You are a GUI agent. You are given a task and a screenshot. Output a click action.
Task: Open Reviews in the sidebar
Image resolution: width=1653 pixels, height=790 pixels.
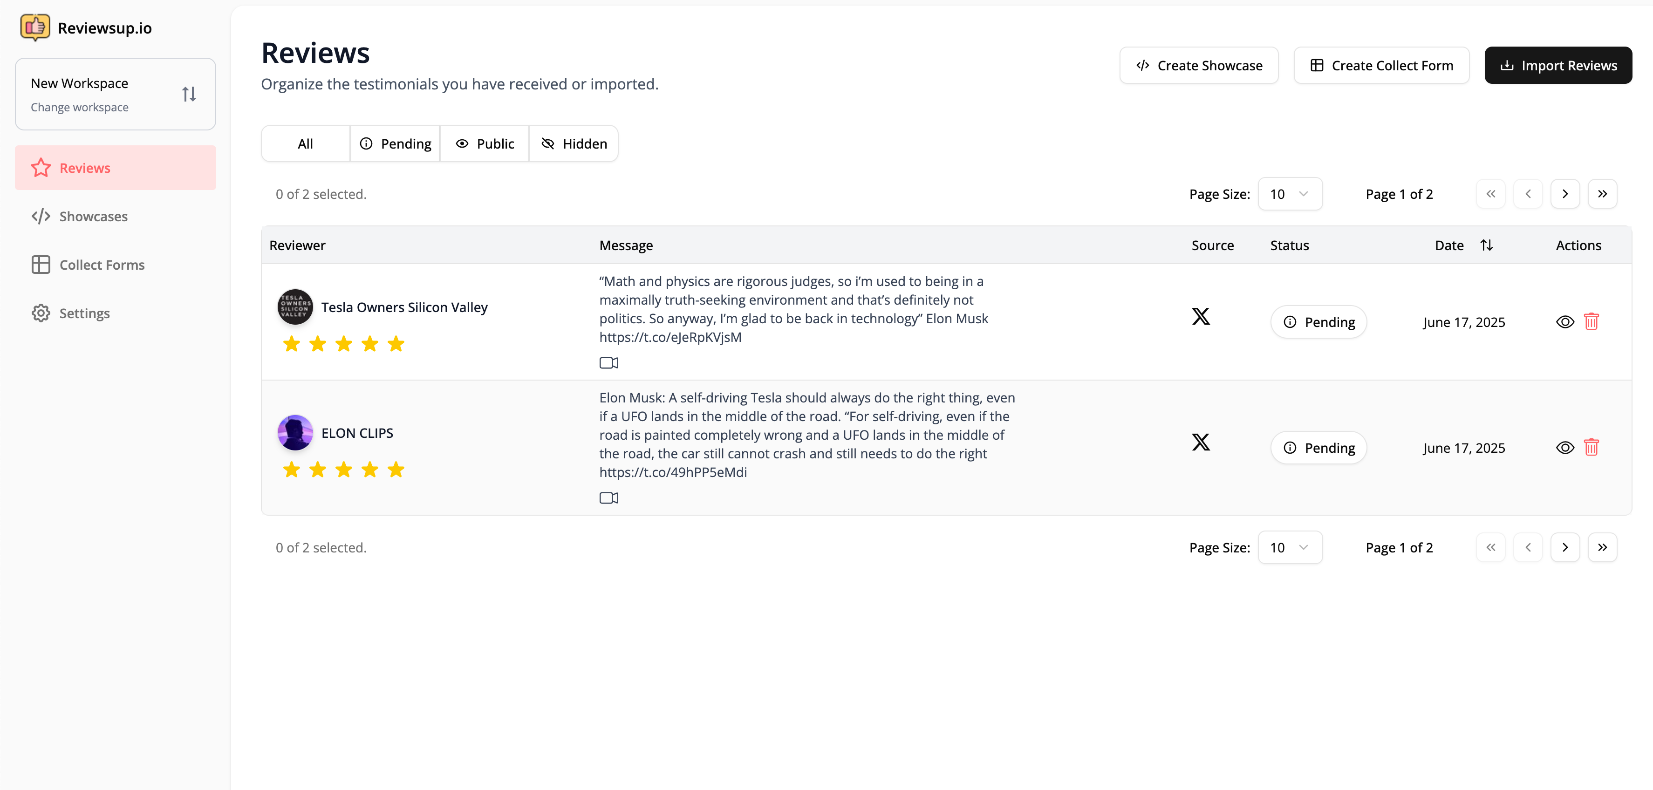(x=116, y=168)
